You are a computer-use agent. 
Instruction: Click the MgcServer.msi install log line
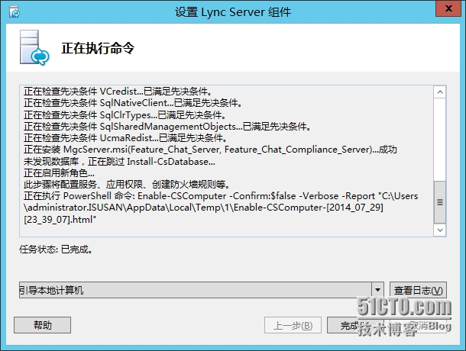(210, 150)
